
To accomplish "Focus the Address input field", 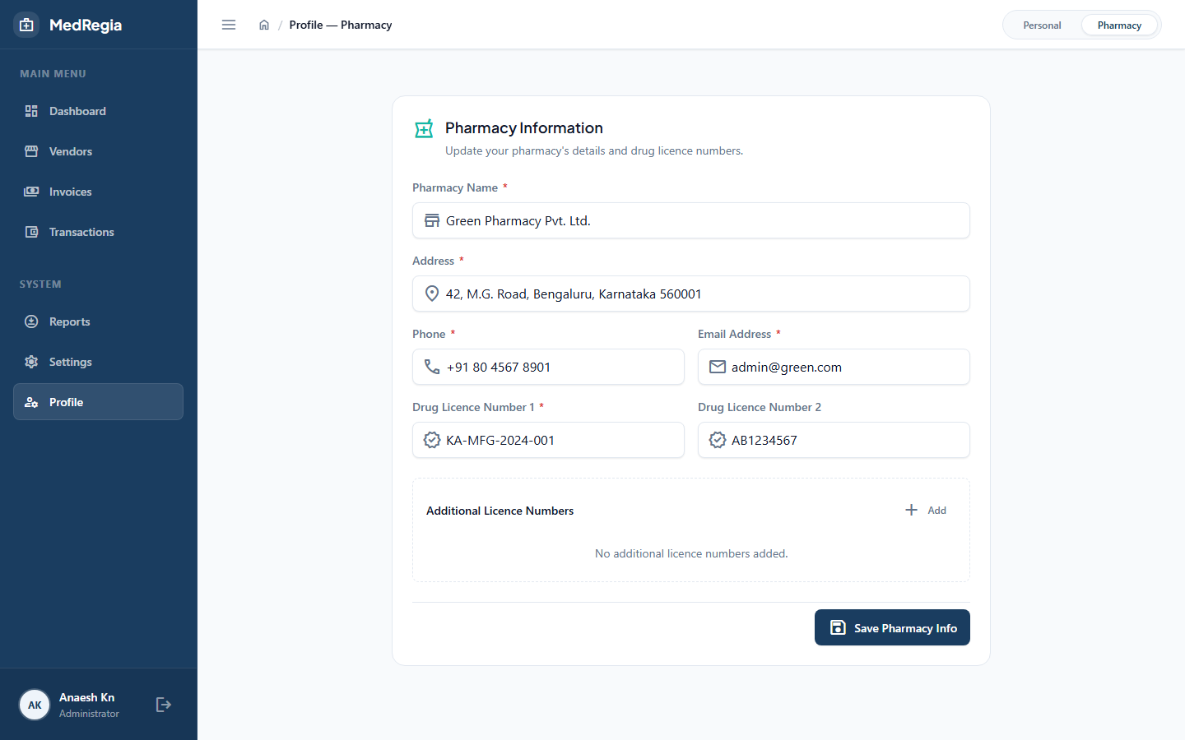I will point(691,294).
